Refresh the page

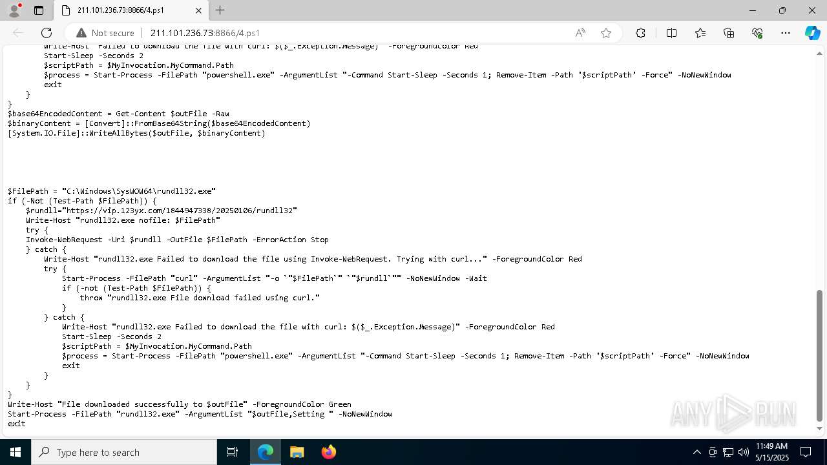coord(47,33)
